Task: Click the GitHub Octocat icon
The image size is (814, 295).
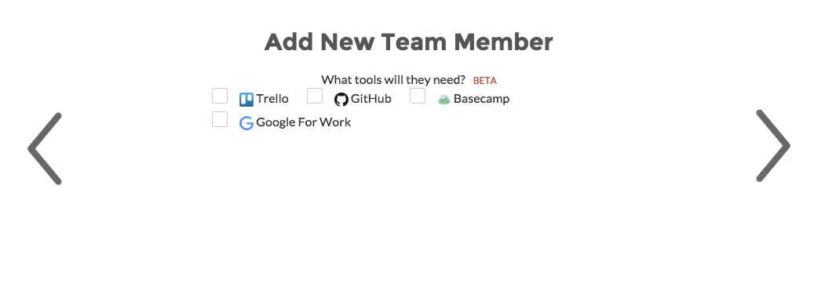Action: (341, 100)
